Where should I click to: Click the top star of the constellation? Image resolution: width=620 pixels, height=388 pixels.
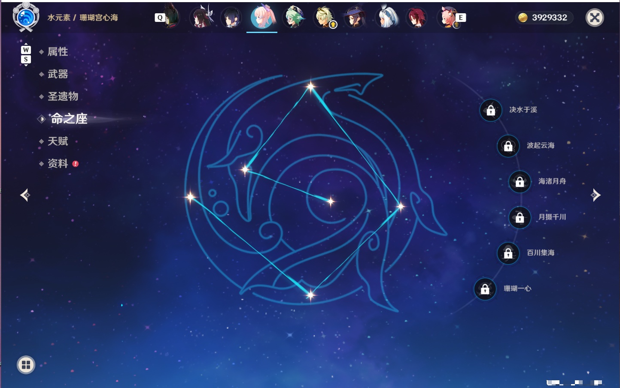tap(310, 87)
